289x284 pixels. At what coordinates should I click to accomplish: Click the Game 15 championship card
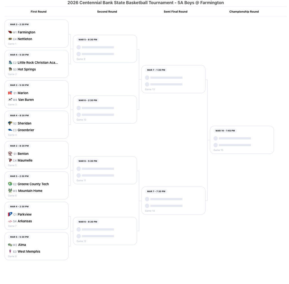coord(242,140)
